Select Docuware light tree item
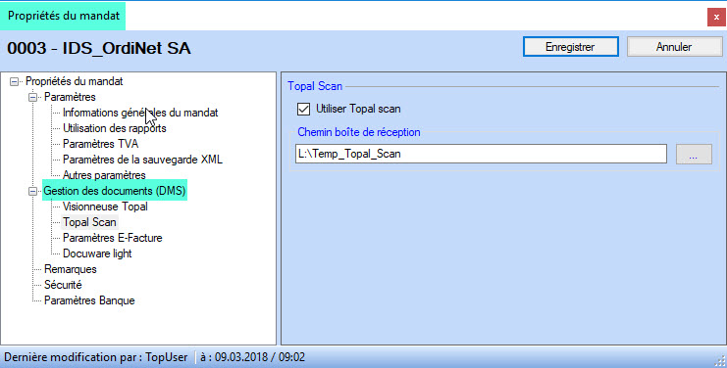The height and width of the screenshot is (368, 727). click(97, 253)
